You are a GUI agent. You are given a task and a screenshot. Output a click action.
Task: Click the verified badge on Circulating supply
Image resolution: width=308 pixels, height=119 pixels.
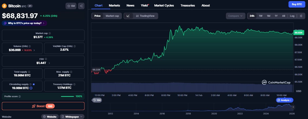click(x=34, y=84)
